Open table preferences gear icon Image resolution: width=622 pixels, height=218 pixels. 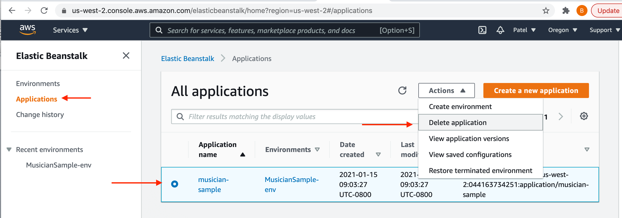coord(584,116)
